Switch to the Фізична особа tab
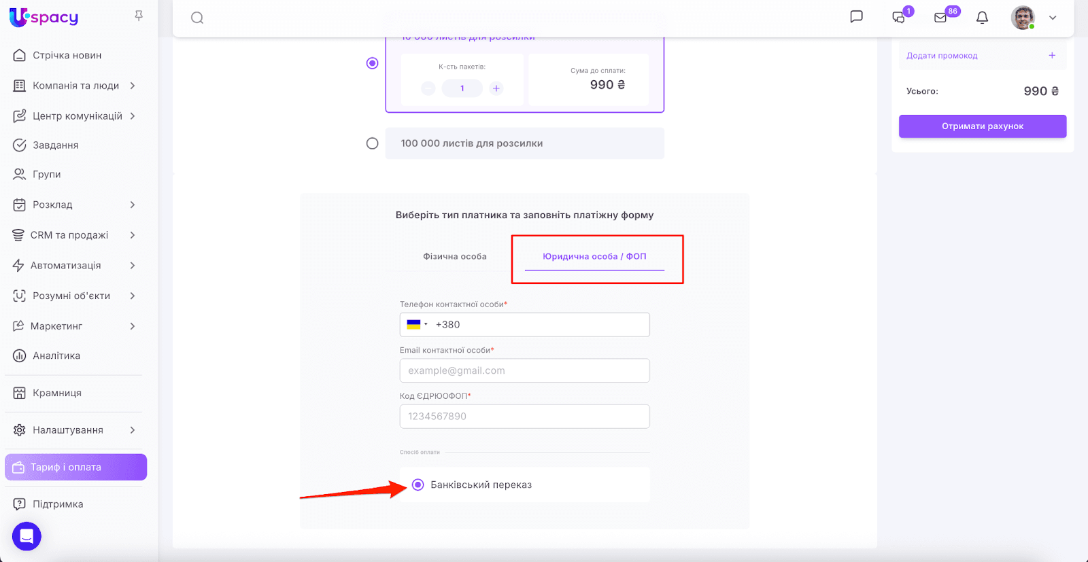Screen dimensions: 1088x562 tap(454, 256)
